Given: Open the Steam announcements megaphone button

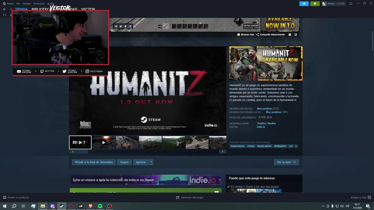Looking at the screenshot, I should tap(304, 4).
